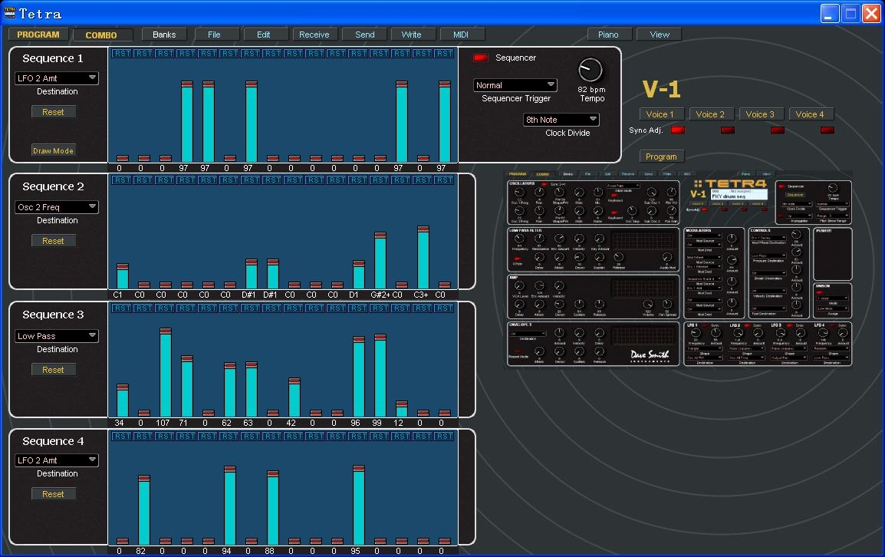Click the Sequence 3 step bar valued 12
Viewport: 885px width, 557px height.
402,409
